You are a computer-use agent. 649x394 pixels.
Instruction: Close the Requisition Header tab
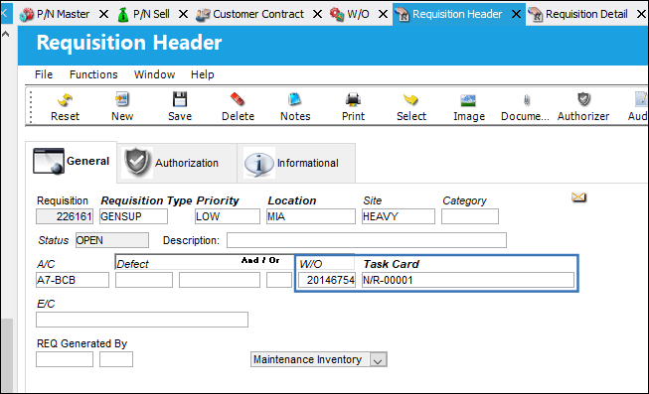click(x=516, y=15)
